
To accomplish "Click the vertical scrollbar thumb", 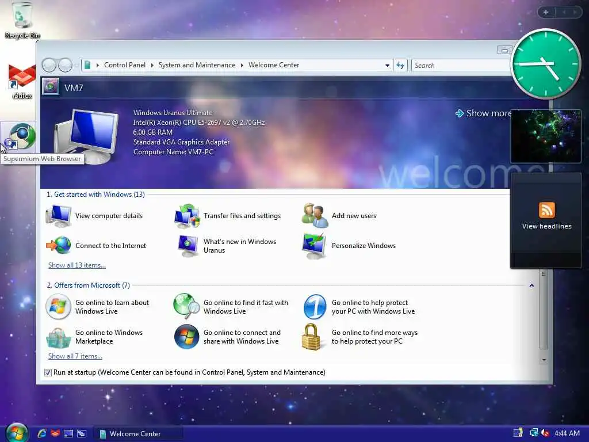I will tap(544, 309).
